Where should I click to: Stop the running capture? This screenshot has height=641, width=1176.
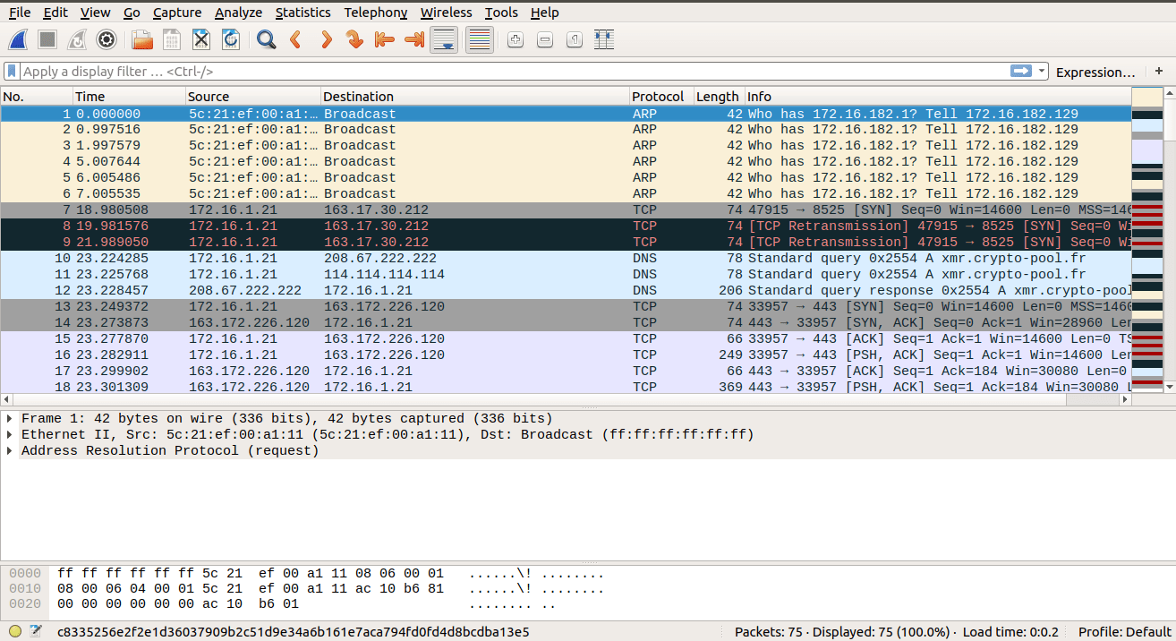tap(47, 39)
